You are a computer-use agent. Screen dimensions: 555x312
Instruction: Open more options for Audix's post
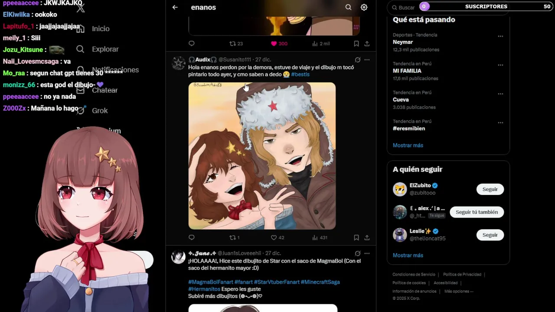point(367,60)
